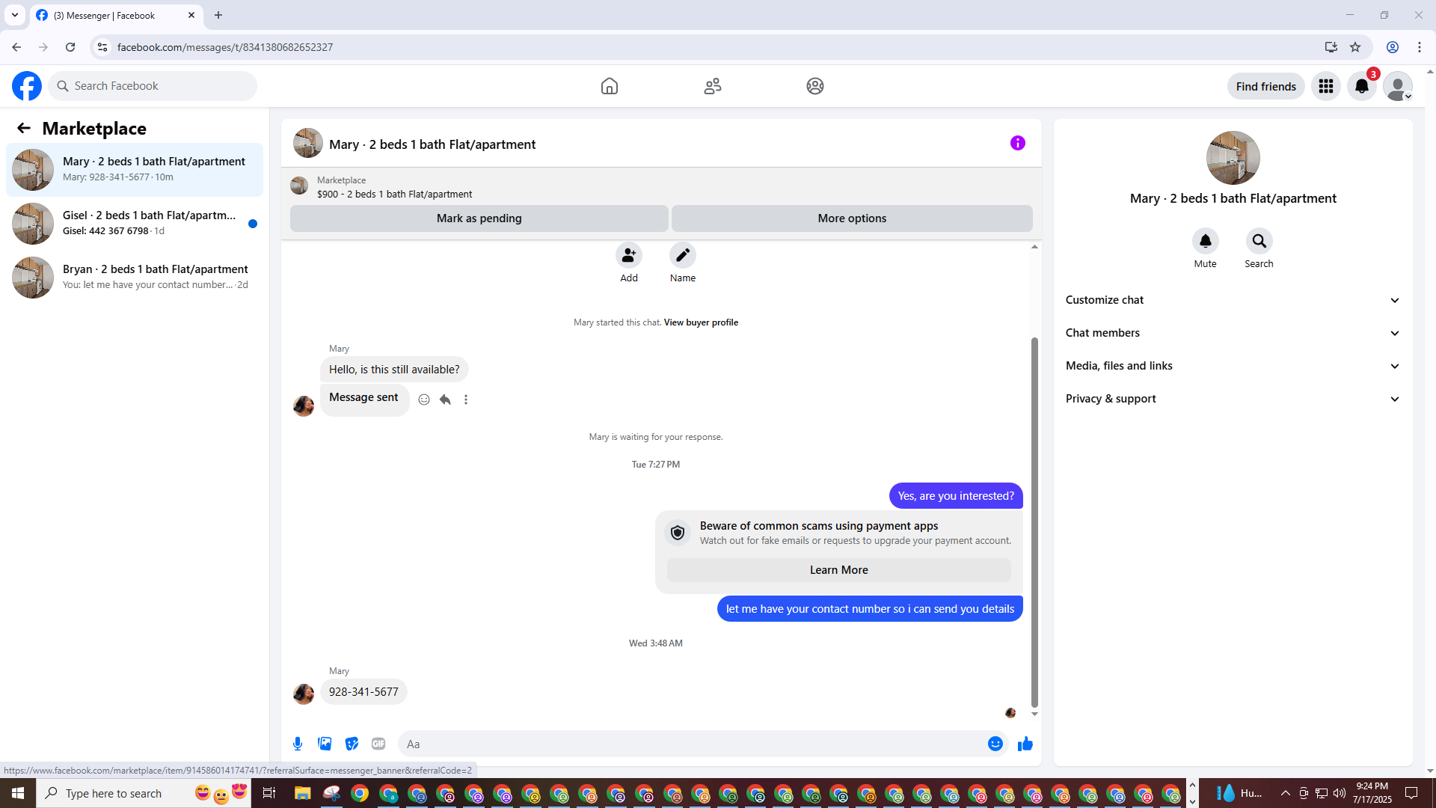1436x808 pixels.
Task: Open Chrome tab search dropdown
Action: (15, 15)
